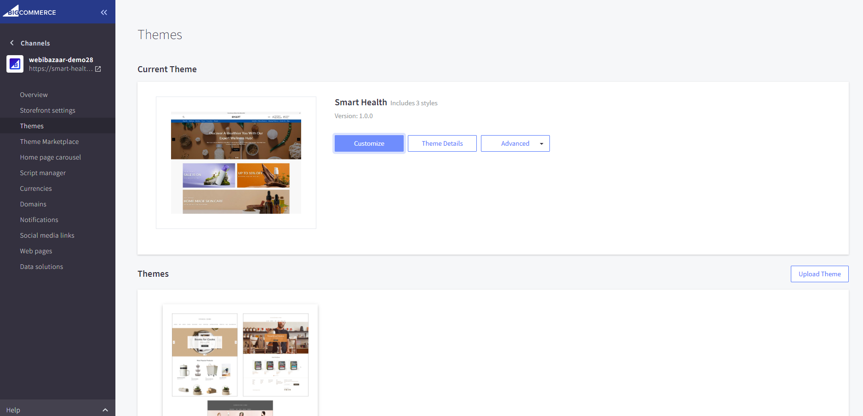Go back using Channels arrow icon
863x416 pixels.
(12, 43)
